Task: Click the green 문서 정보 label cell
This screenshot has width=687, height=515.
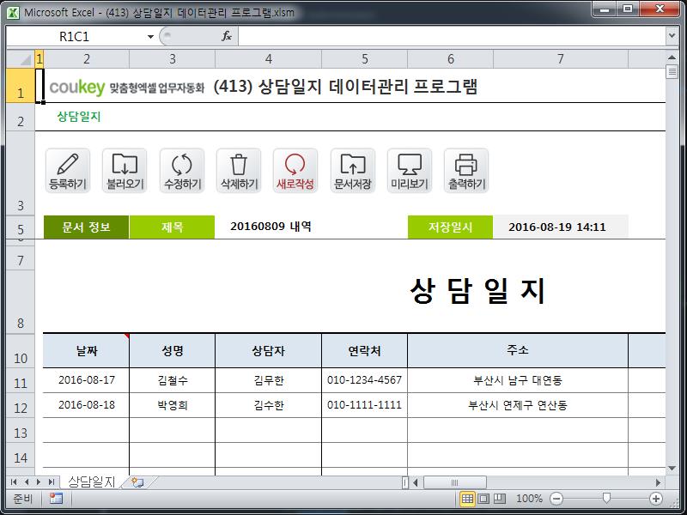Action: [87, 227]
